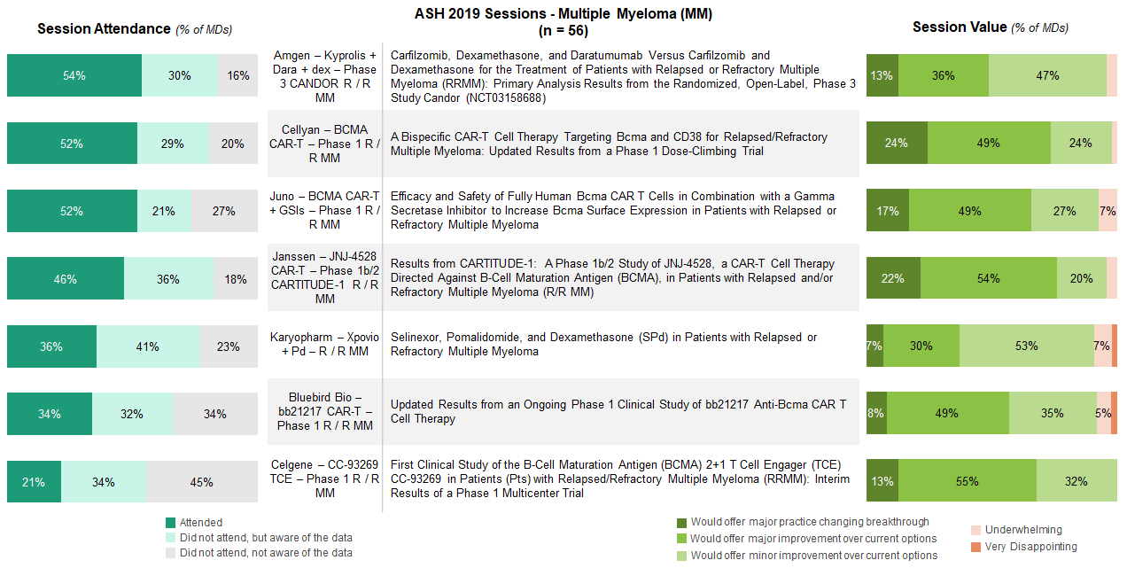The width and height of the screenshot is (1127, 568).
Task: Click the minor improvement legend swatch
Action: click(681, 556)
